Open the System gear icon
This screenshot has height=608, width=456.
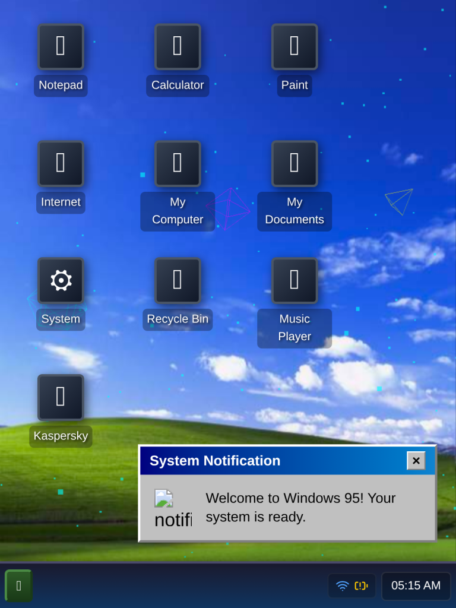tap(61, 281)
